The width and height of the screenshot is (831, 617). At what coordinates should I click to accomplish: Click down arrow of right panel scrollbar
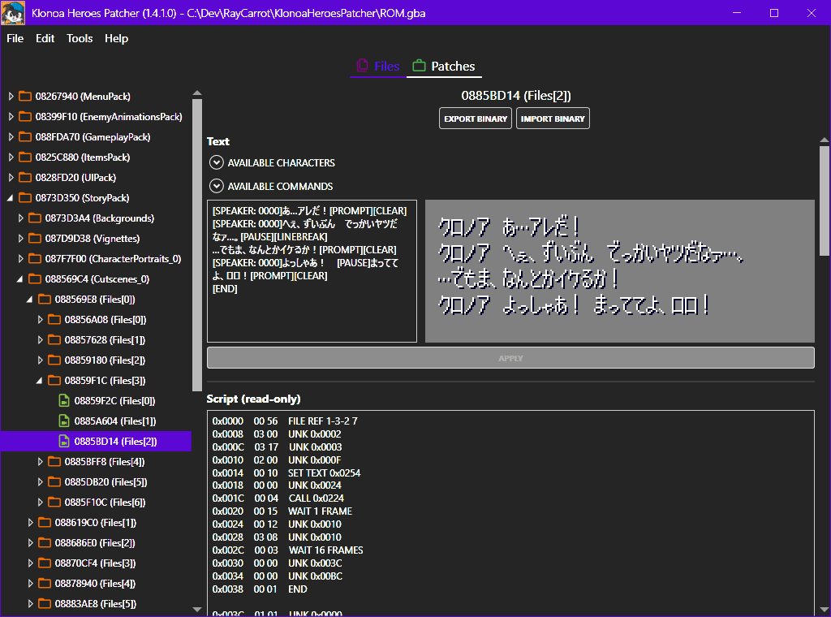pyautogui.click(x=825, y=610)
